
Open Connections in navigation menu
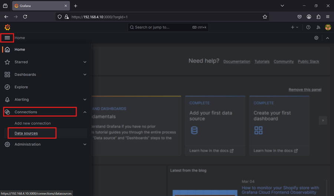[26, 112]
